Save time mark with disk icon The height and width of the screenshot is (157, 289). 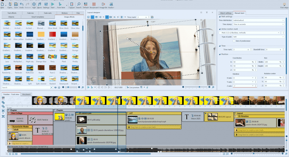(x=152, y=17)
